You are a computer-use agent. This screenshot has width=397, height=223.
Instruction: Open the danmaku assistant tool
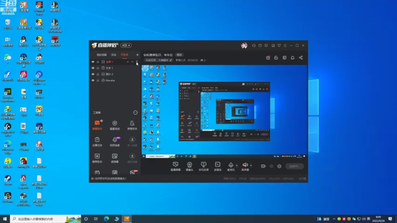coord(97,125)
